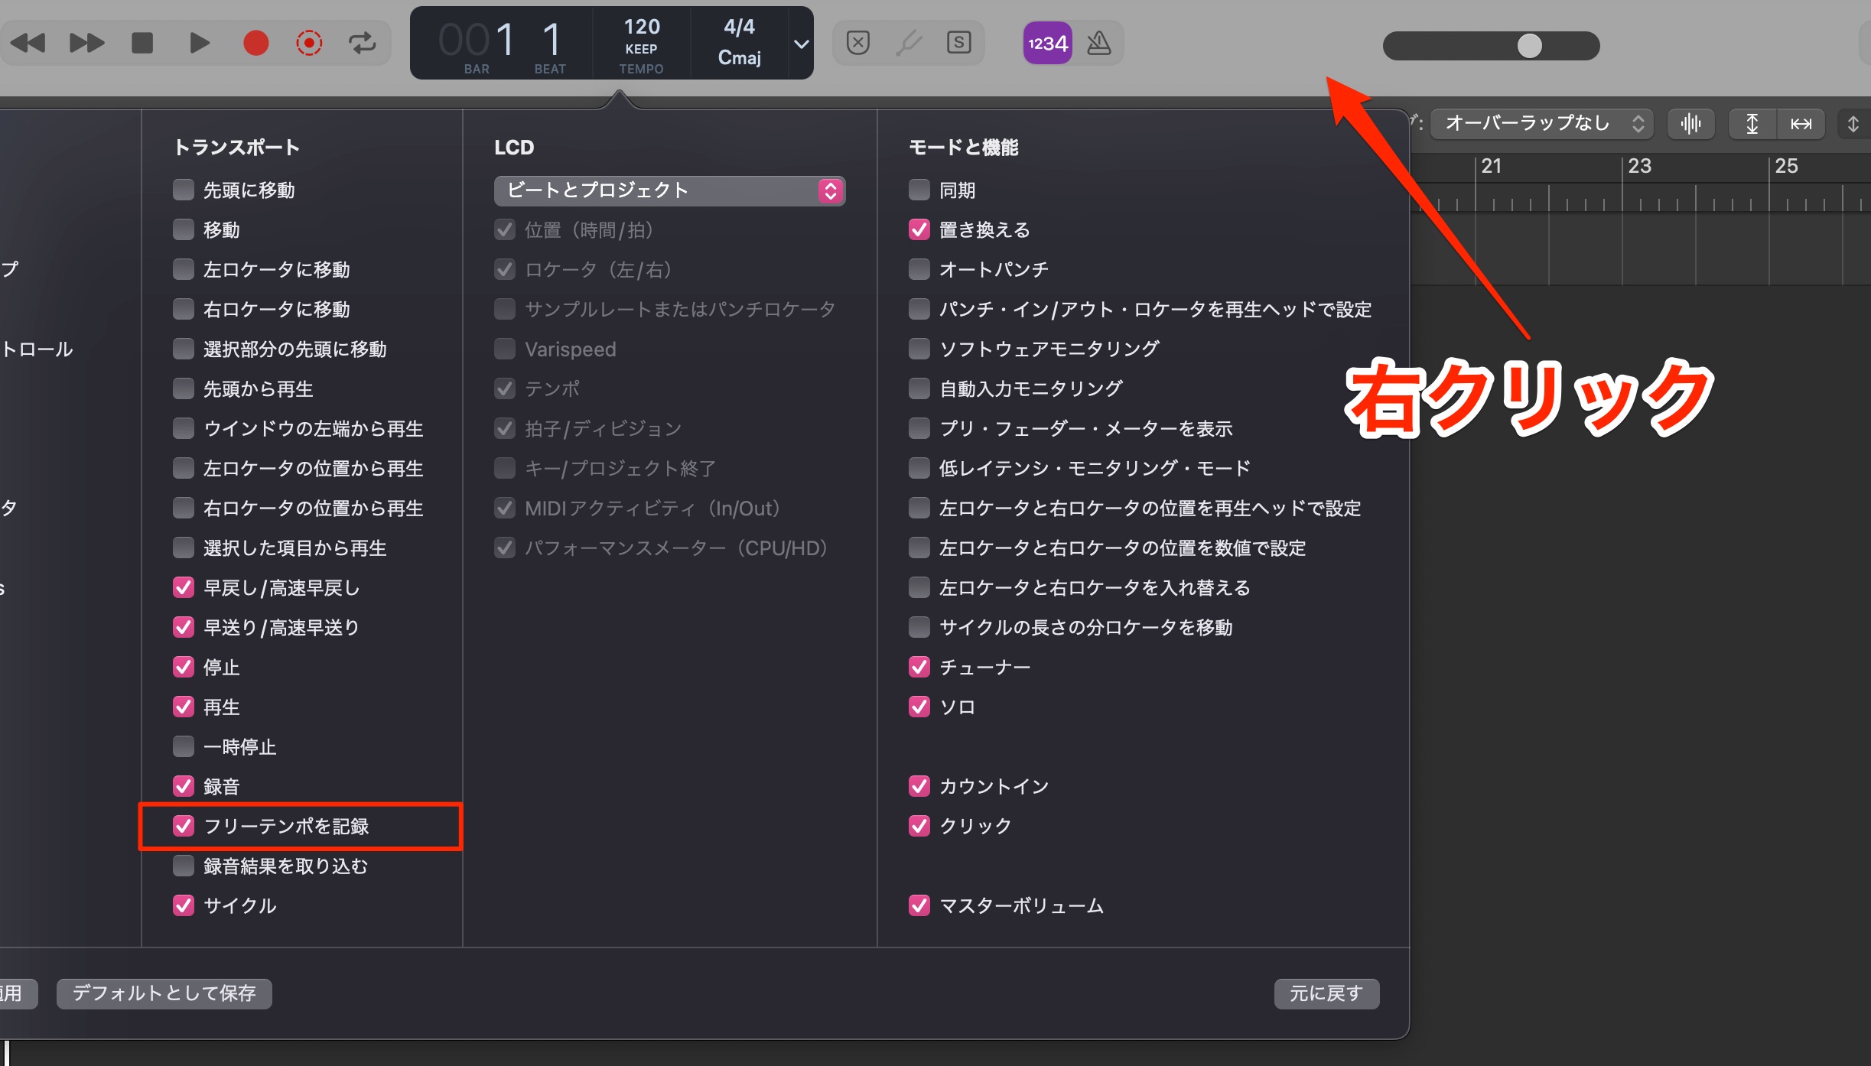
Task: Click bar 23 on the timeline ruler
Action: (x=1639, y=166)
